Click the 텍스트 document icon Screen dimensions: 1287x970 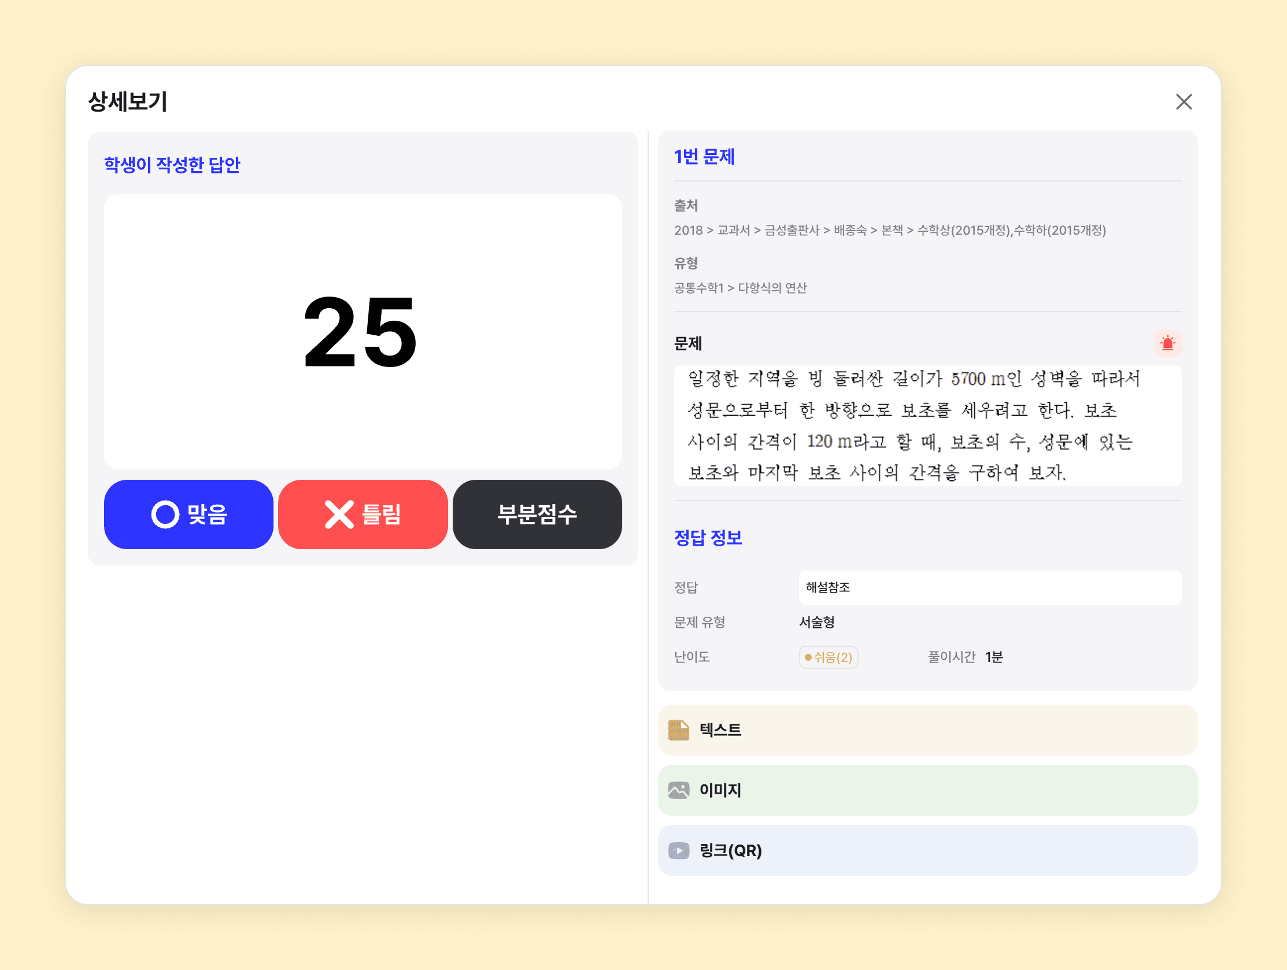tap(678, 730)
